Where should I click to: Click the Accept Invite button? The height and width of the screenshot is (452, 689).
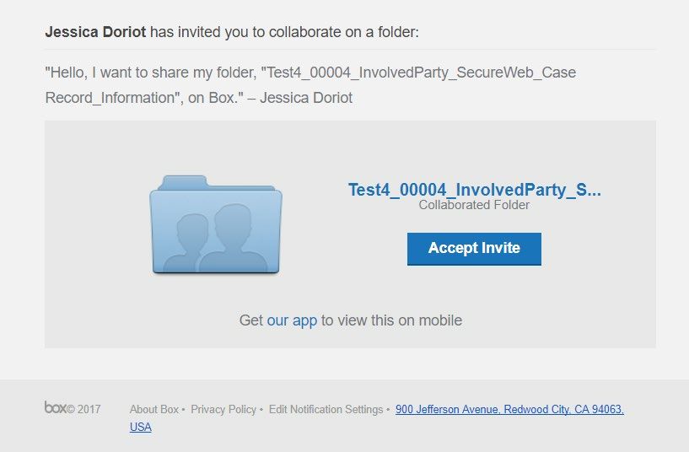pyautogui.click(x=474, y=249)
